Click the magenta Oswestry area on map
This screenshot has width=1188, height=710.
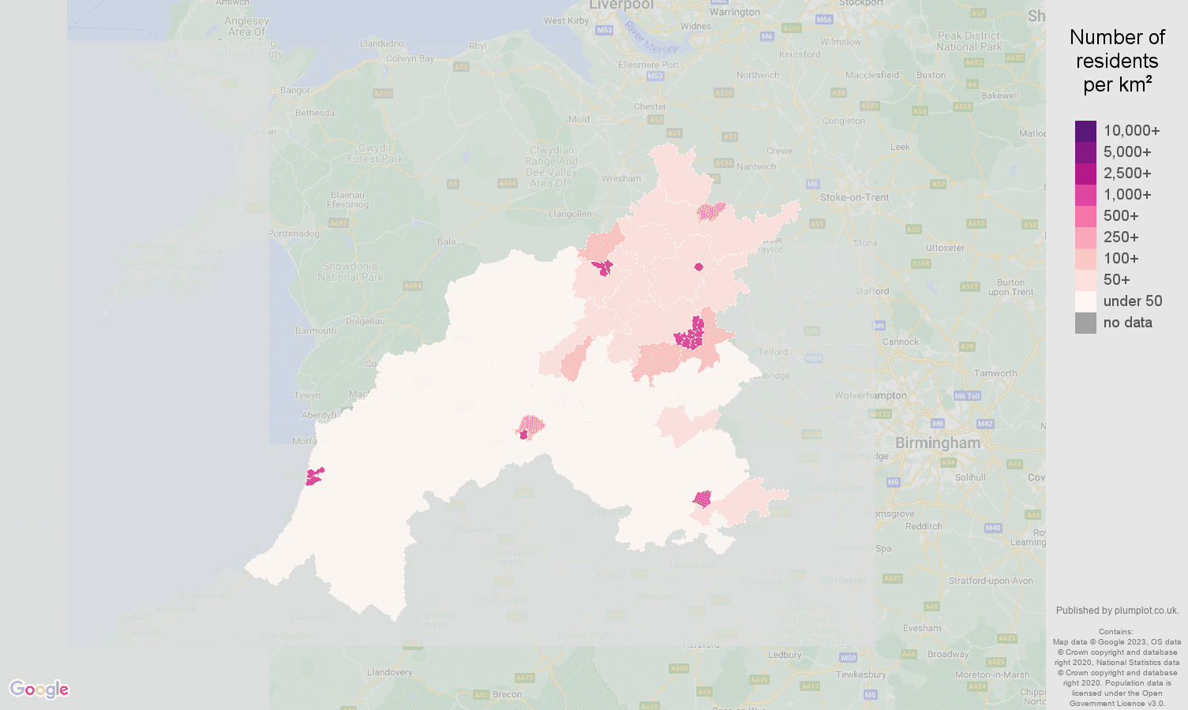pos(603,267)
